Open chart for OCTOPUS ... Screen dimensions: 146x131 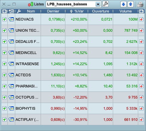click(11, 97)
